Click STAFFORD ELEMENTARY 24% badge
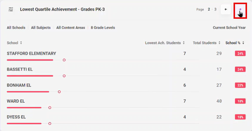This screenshot has width=252, height=131. (240, 54)
